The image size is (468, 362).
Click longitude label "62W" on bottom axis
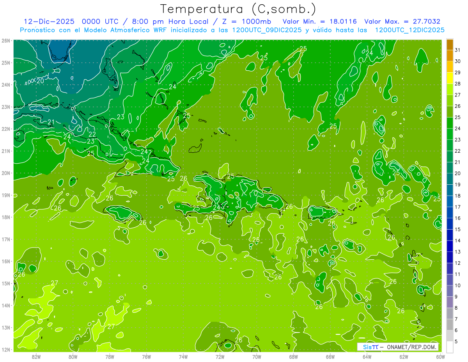[404, 356]
